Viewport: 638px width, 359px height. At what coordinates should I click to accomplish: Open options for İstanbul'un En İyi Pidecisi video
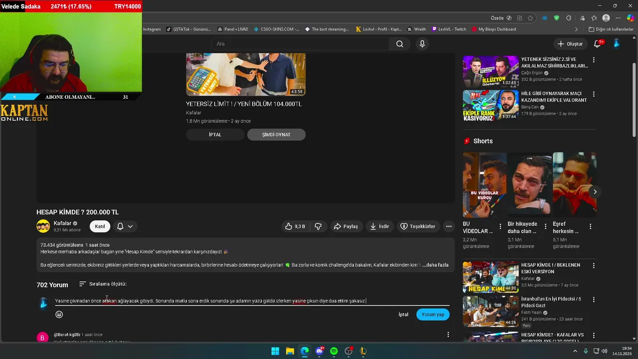(593, 300)
